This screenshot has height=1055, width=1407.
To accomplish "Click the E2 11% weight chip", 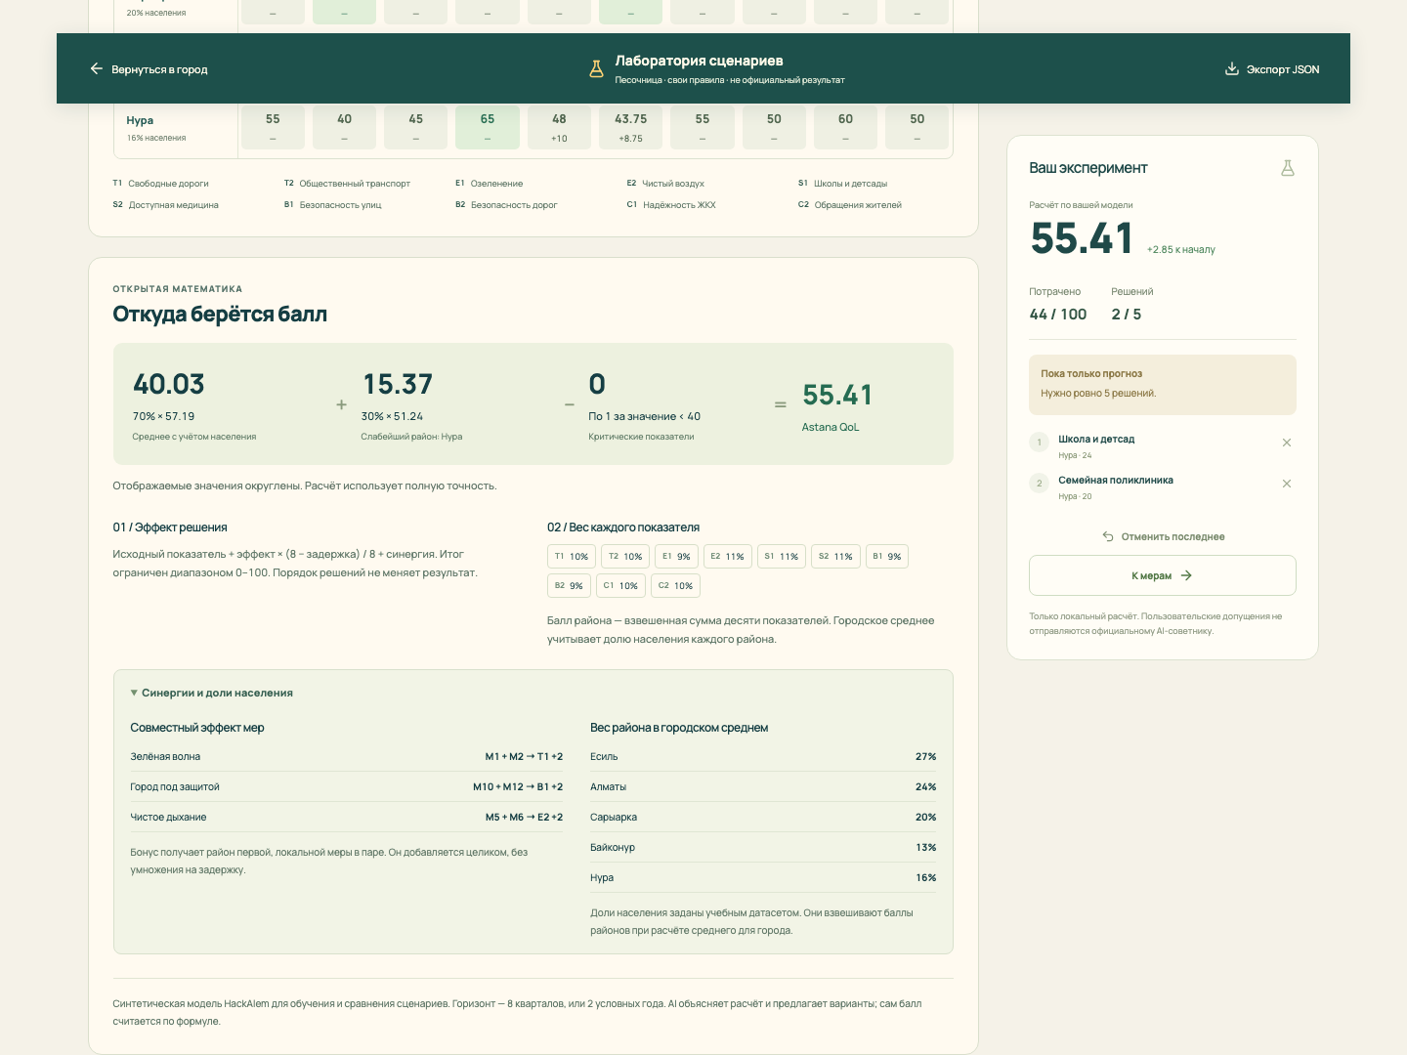I will coord(727,557).
